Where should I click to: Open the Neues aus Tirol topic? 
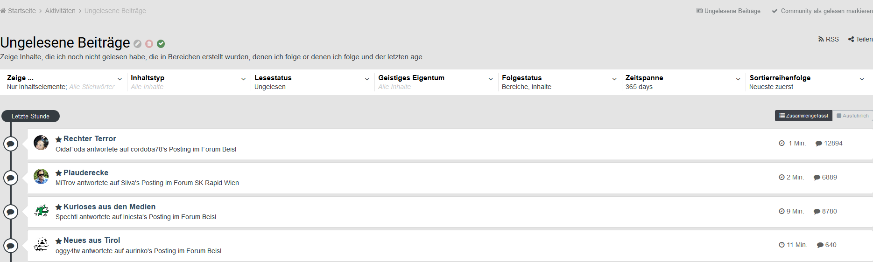(92, 241)
